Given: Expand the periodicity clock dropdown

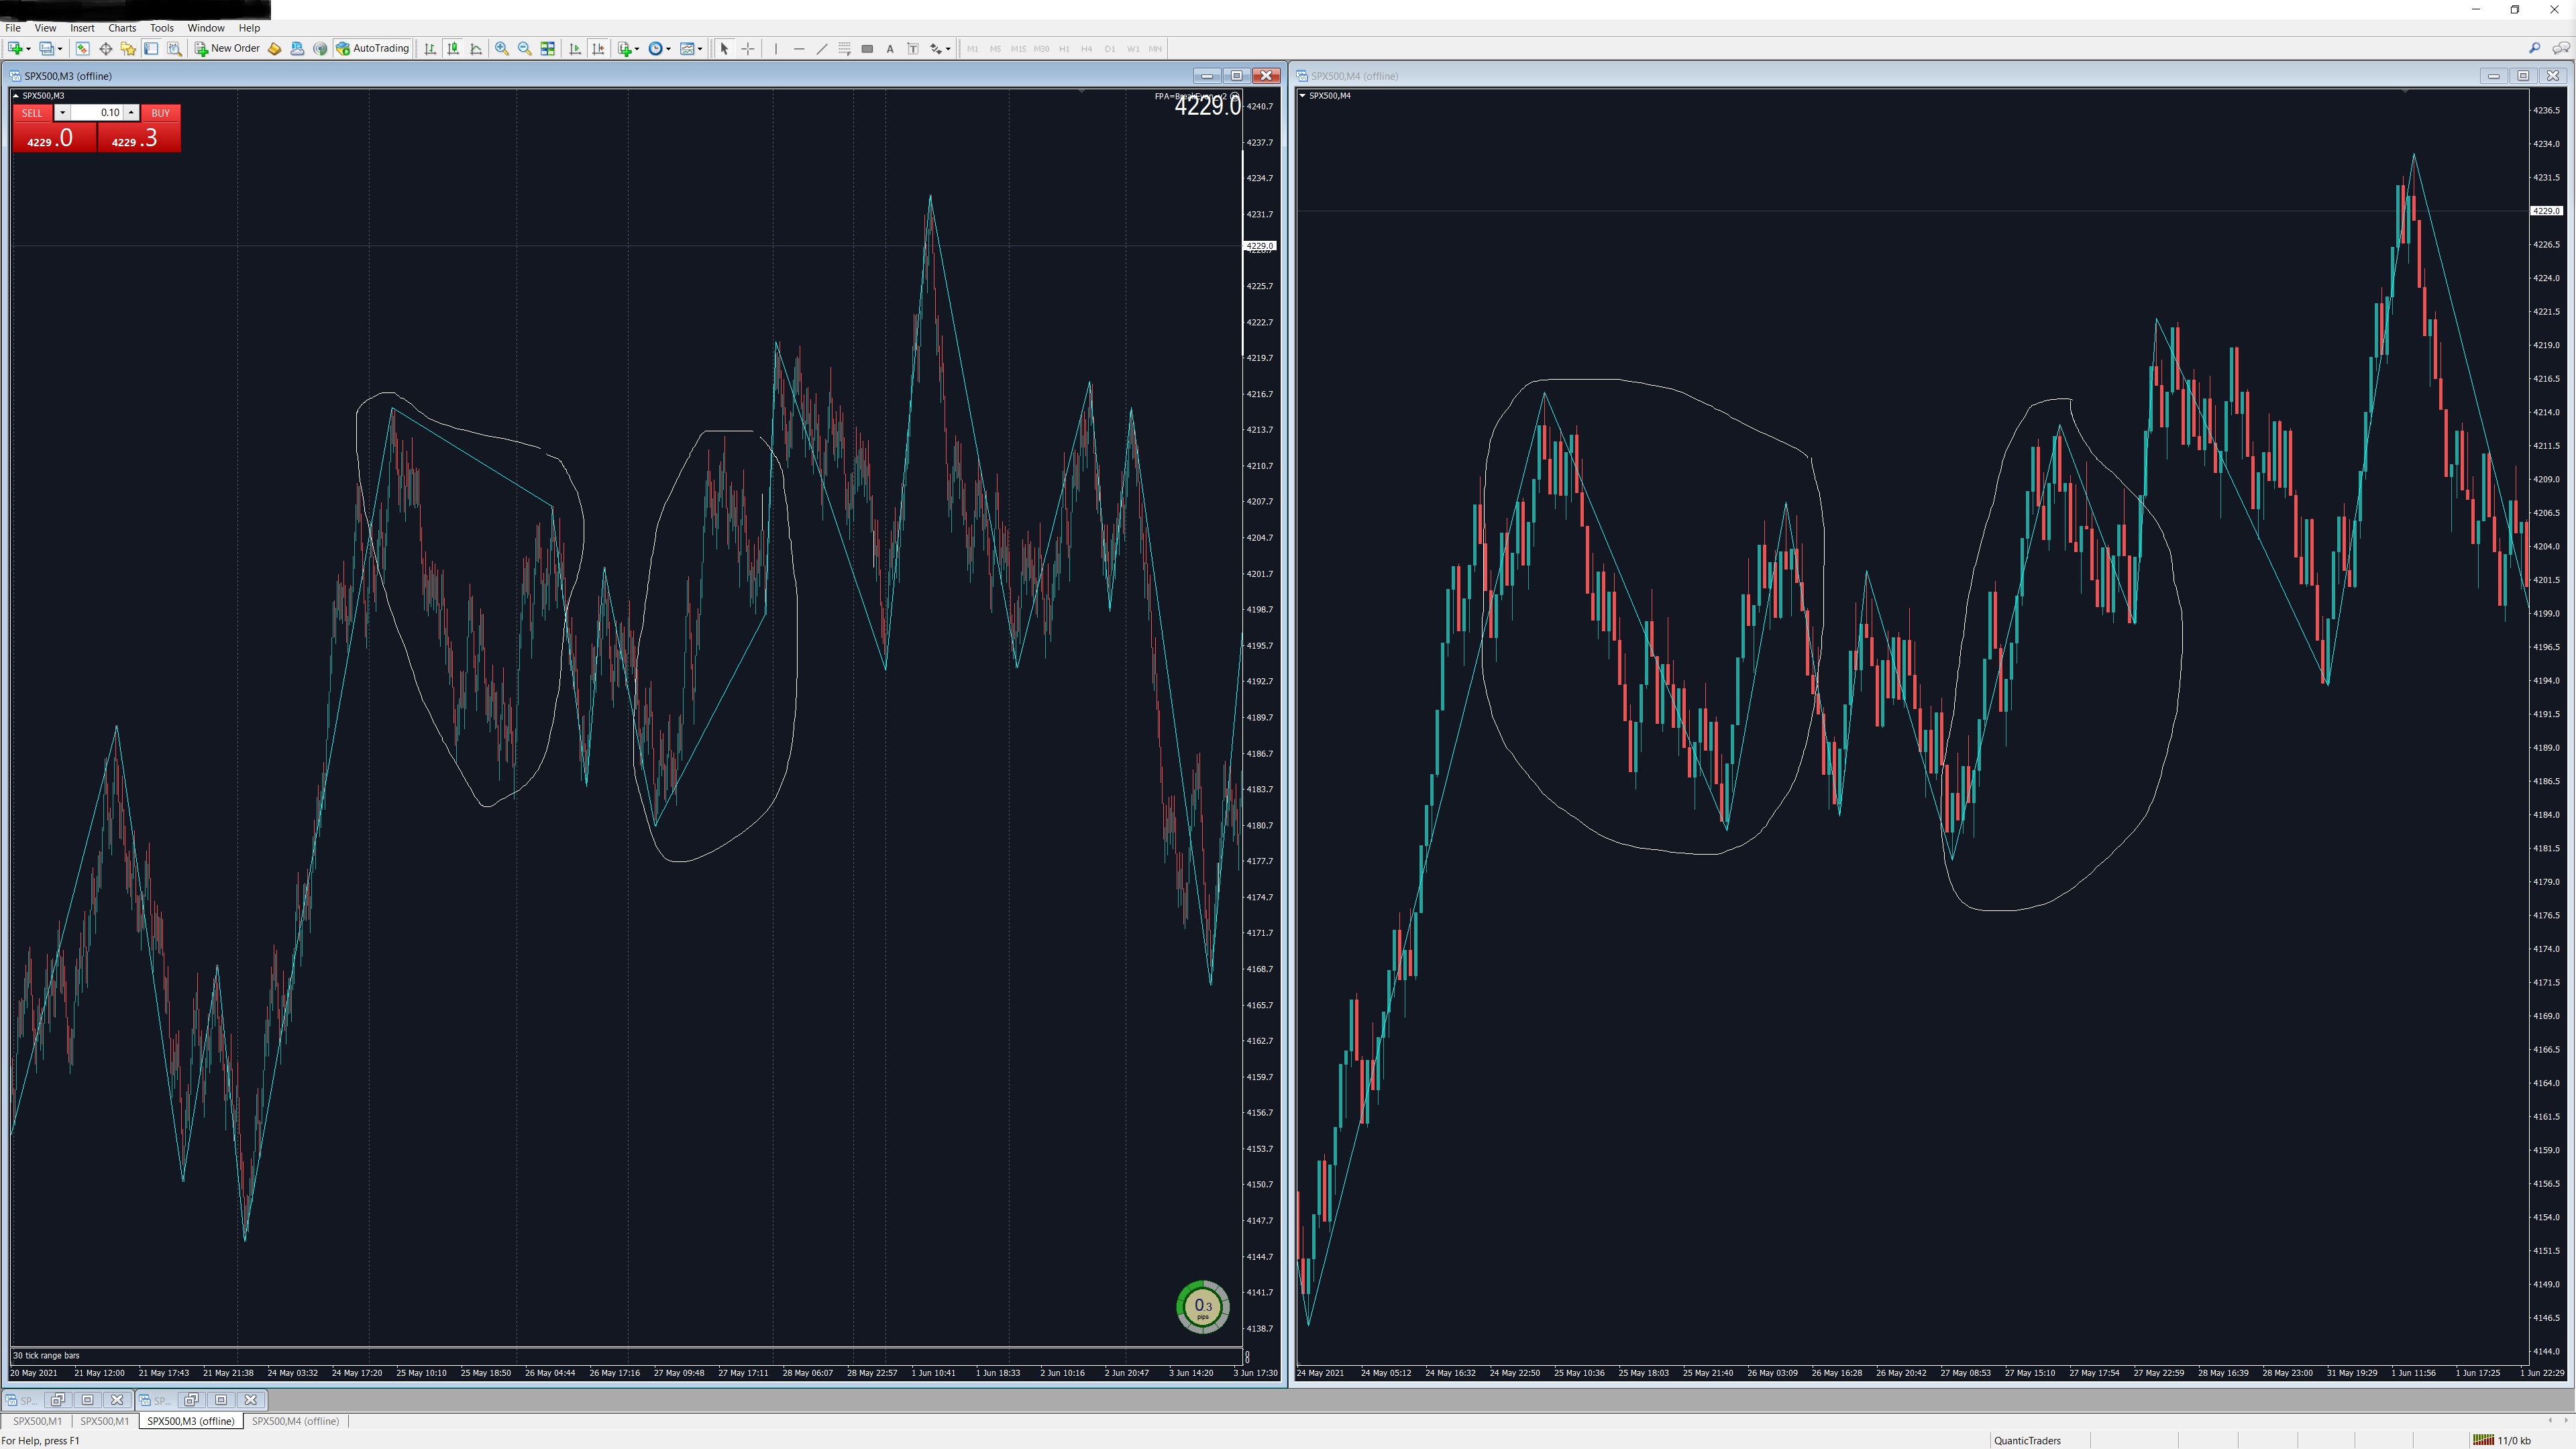Looking at the screenshot, I should [668, 48].
